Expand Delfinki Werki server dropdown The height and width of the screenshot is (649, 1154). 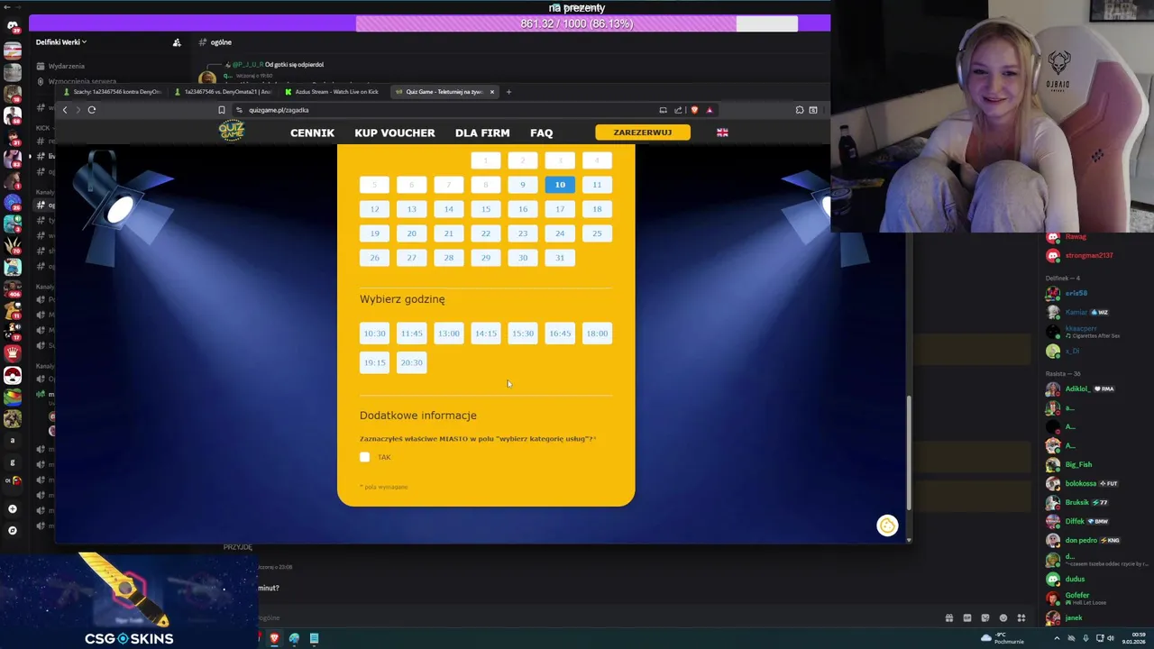tap(61, 42)
